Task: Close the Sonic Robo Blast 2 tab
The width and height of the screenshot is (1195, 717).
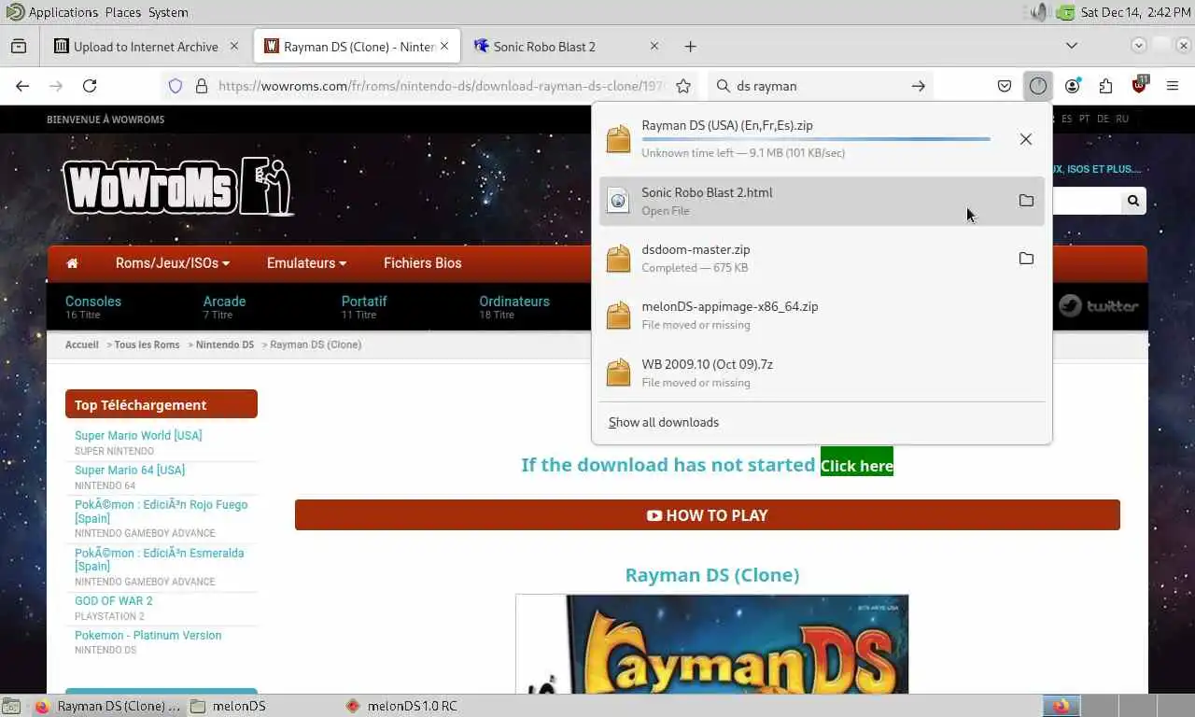Action: pos(654,46)
